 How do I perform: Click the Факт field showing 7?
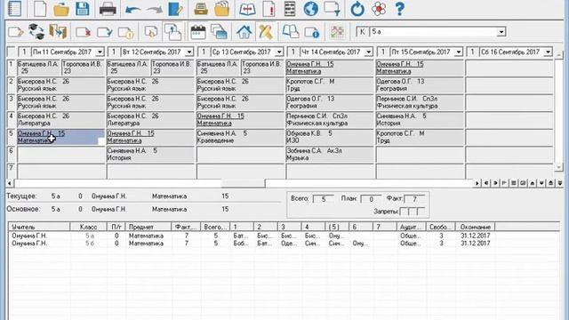pos(414,199)
